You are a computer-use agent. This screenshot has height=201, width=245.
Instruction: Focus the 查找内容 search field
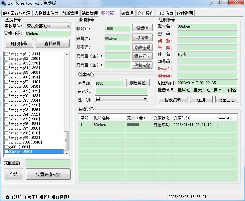click(48, 34)
